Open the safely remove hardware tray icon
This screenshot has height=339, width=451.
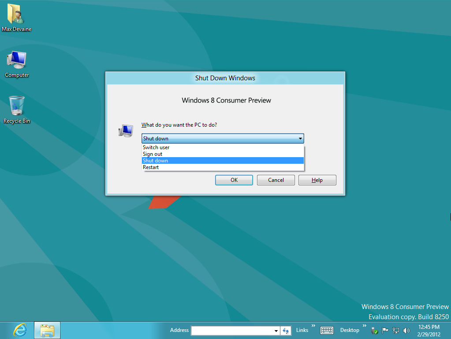pyautogui.click(x=374, y=331)
